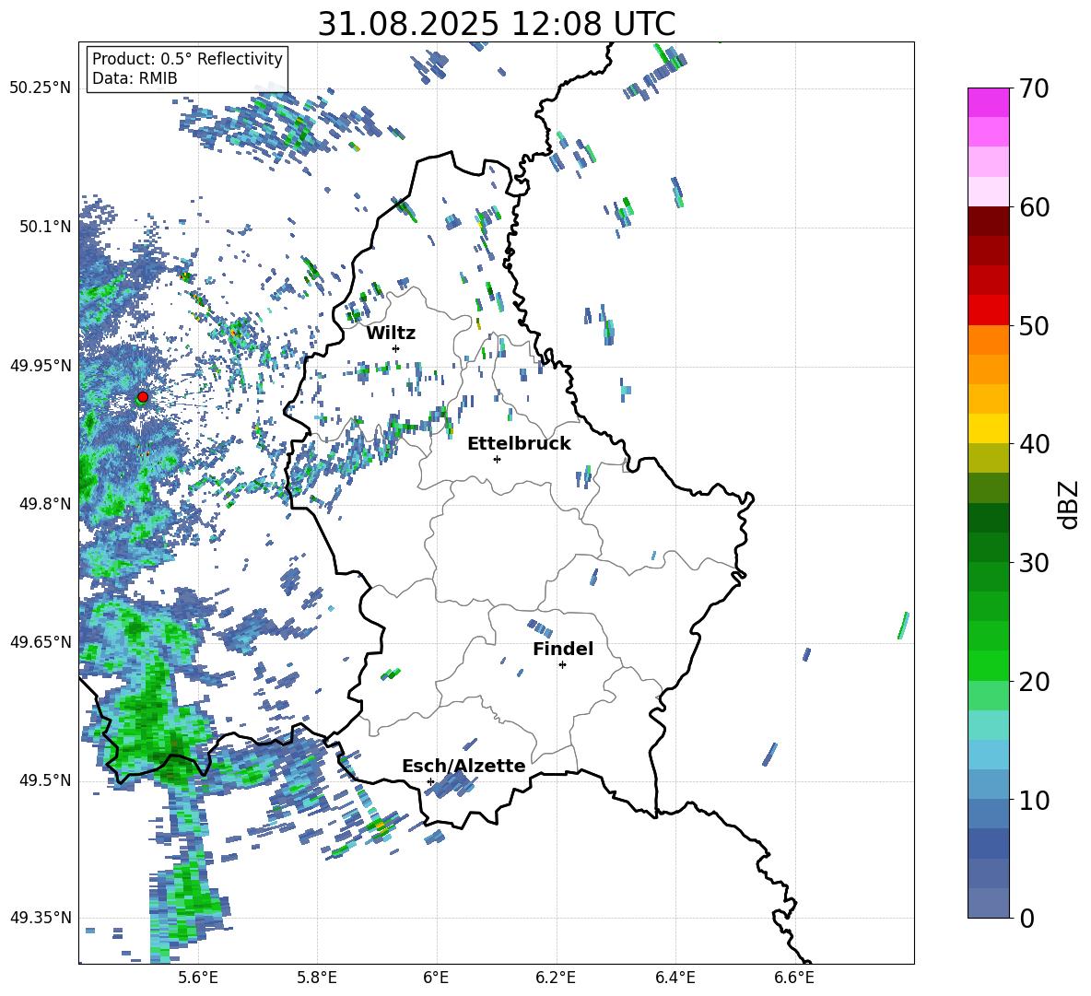Click the 49.5°N latitude label
1091x996 pixels.
(x=44, y=780)
